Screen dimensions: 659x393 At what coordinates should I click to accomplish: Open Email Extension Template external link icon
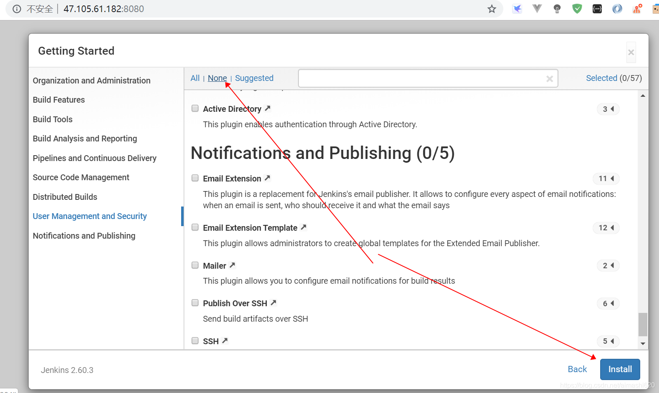click(304, 227)
